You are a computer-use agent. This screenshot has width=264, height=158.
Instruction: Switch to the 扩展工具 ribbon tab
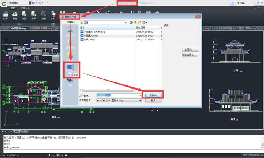point(25,7)
